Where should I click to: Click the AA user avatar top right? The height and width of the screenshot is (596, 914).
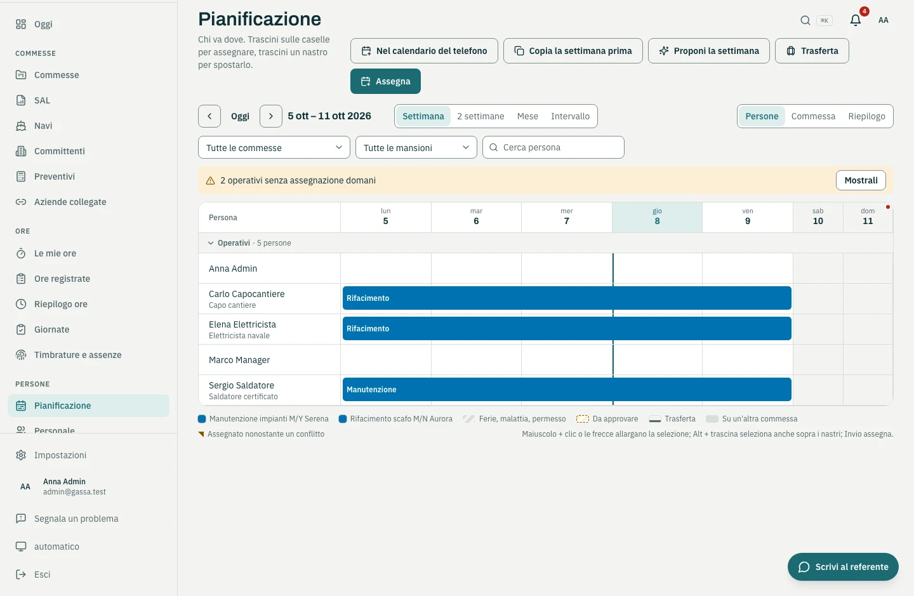tap(884, 20)
